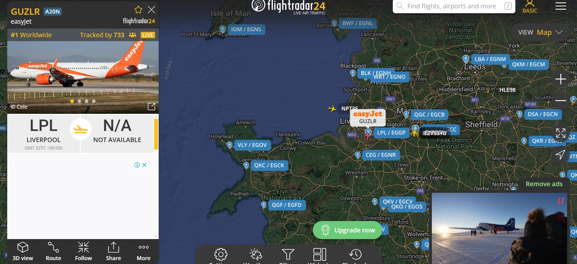The image size is (577, 264).
Task: Expand the VIEW Map dropdown
Action: (x=540, y=32)
